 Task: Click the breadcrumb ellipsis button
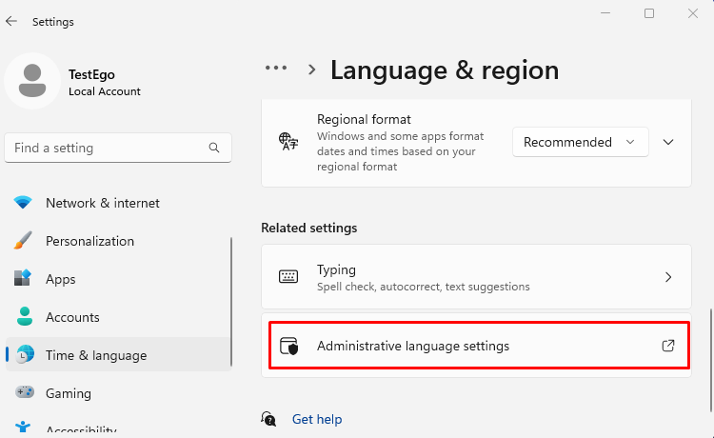point(276,69)
